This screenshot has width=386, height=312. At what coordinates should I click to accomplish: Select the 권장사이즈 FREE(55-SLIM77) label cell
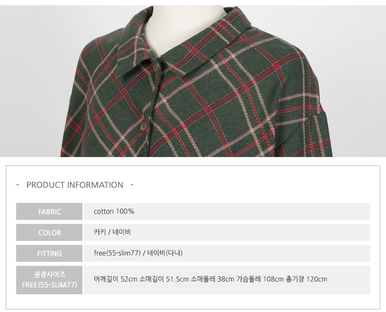click(x=49, y=280)
